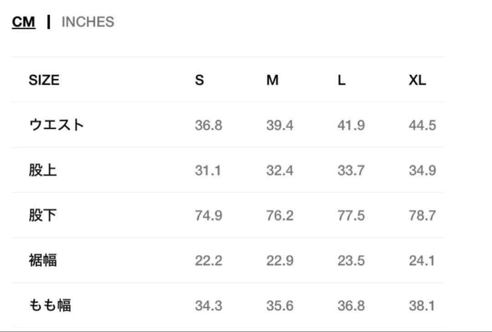Viewport: 492px width, 332px height.
Task: Click the 22.2 hem width value
Action: tap(209, 260)
